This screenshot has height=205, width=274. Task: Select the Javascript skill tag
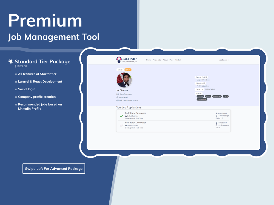click(217, 96)
